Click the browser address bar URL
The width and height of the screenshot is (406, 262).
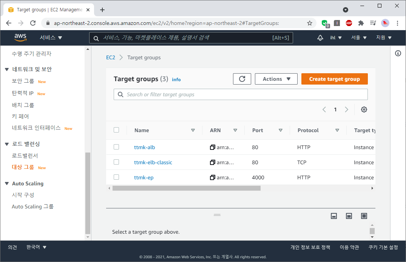(166, 23)
